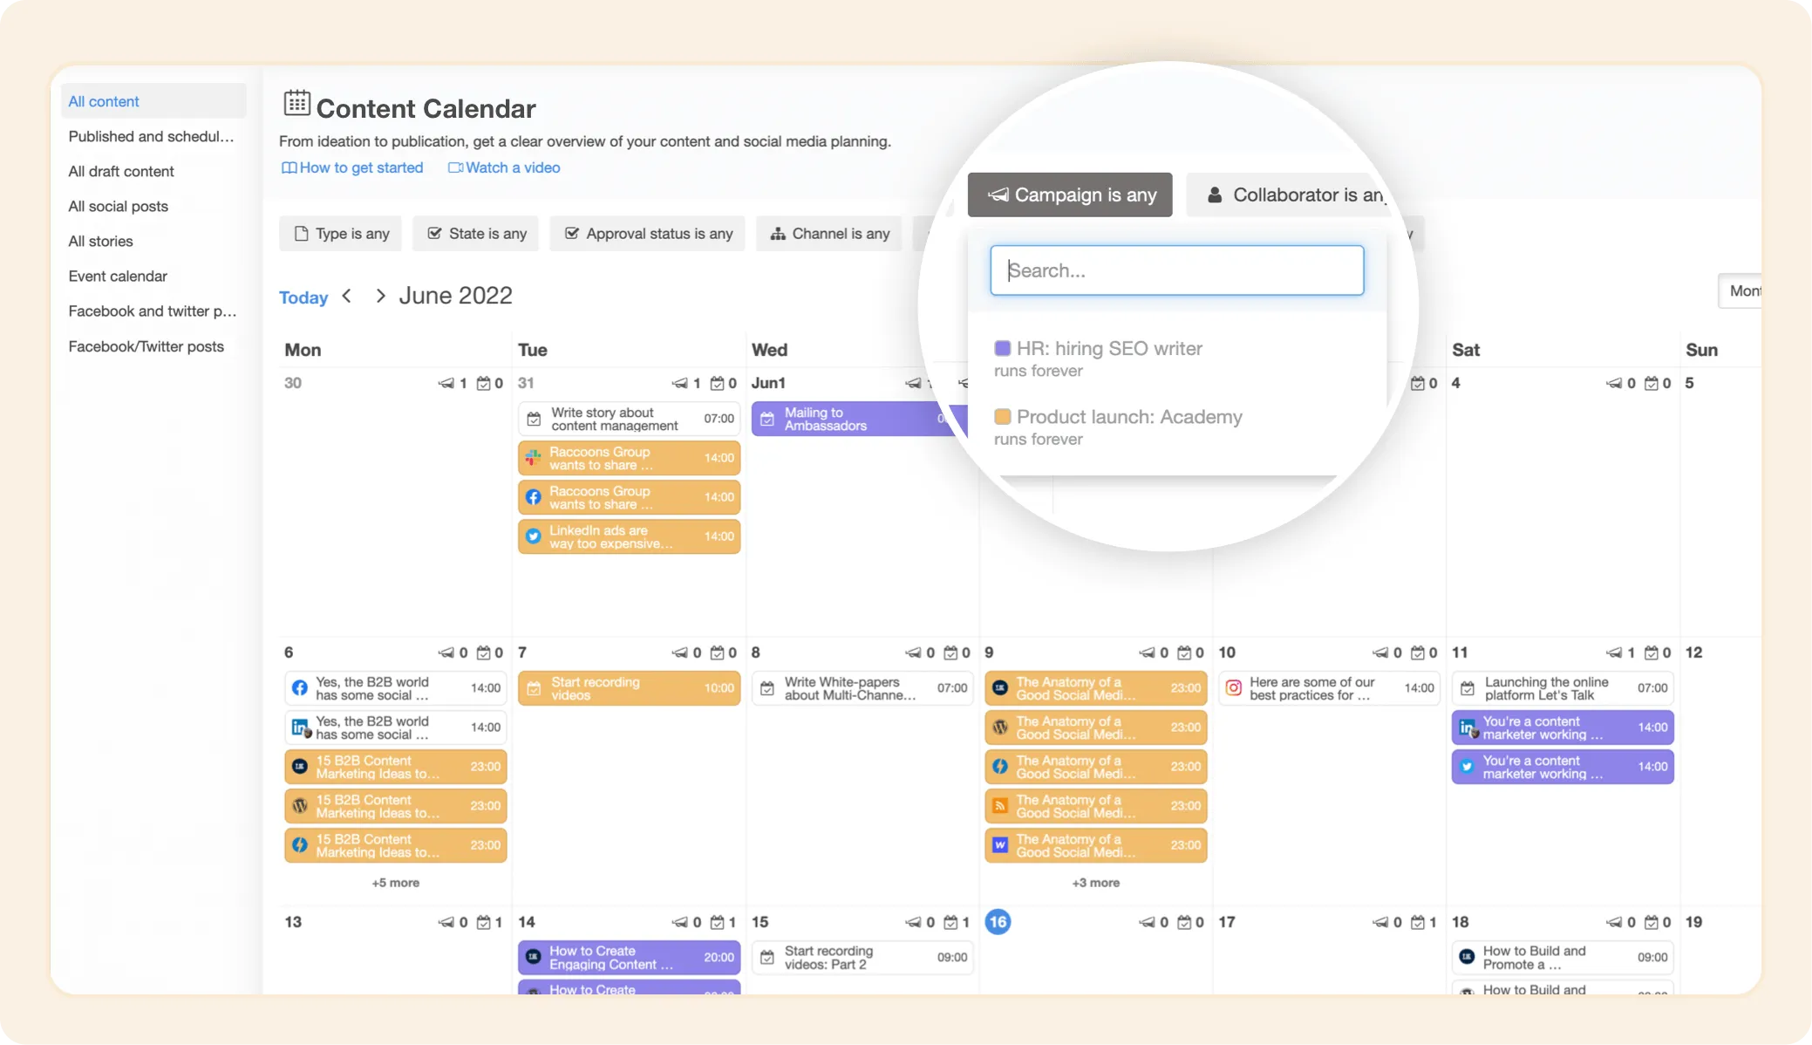1812x1045 pixels.
Task: Click the LinkedIn icon on June 11 post
Action: coord(1468,727)
